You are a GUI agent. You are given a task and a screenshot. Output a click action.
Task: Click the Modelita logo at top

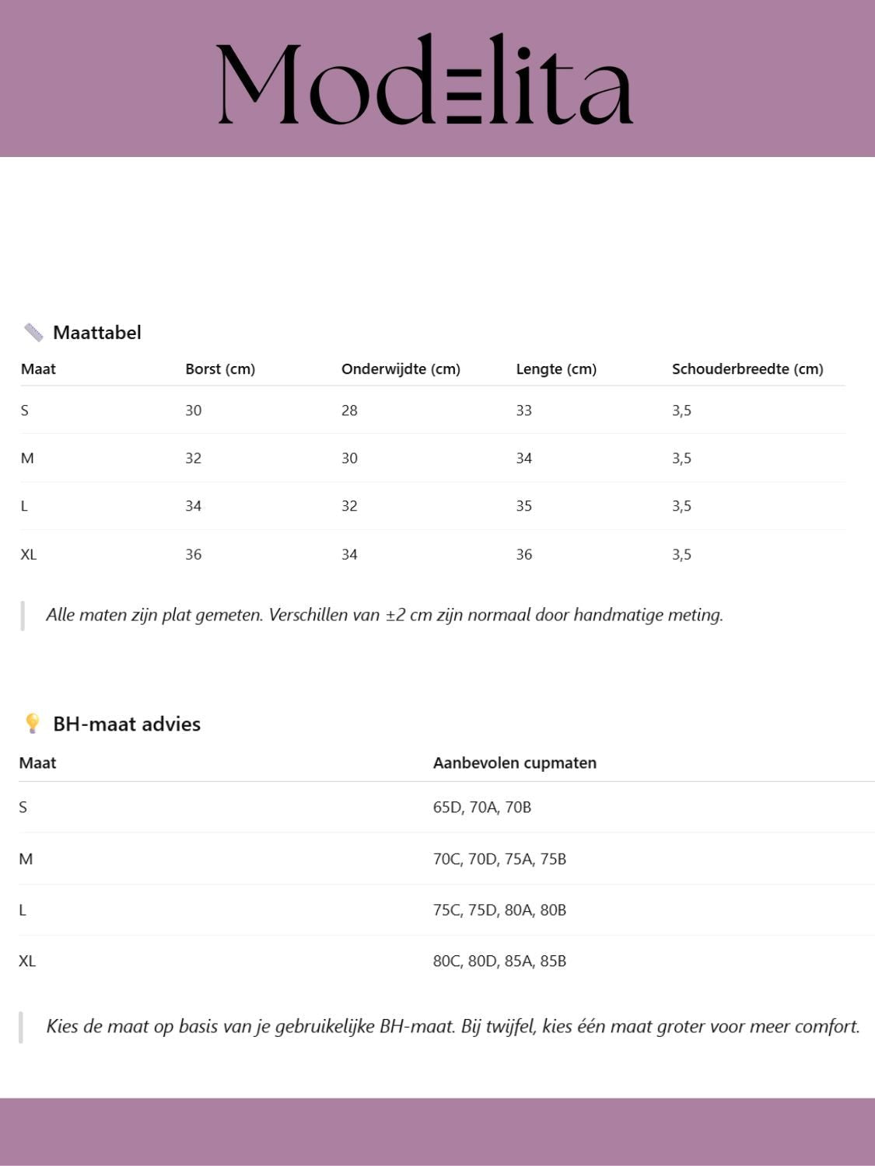[x=425, y=80]
